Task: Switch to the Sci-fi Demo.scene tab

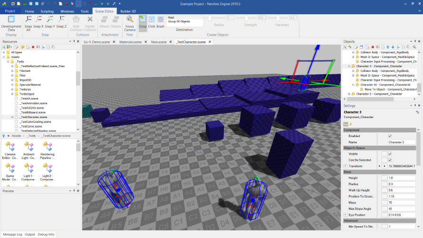Action: [96, 42]
